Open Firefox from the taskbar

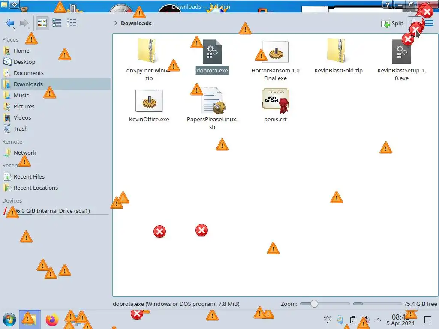point(52,320)
